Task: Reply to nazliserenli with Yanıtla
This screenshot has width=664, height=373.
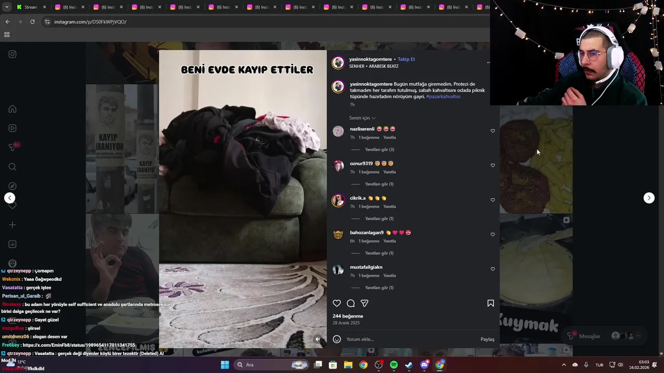Action: [390, 137]
